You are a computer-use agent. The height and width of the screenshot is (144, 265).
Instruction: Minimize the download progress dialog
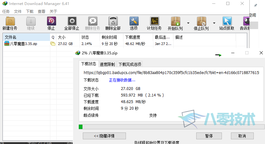tap(233, 53)
